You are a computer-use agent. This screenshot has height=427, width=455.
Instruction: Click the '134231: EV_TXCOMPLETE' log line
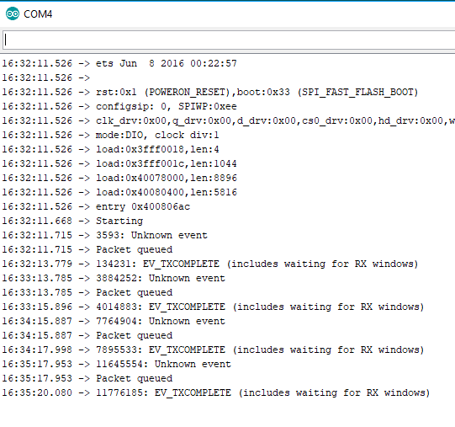tap(210, 264)
